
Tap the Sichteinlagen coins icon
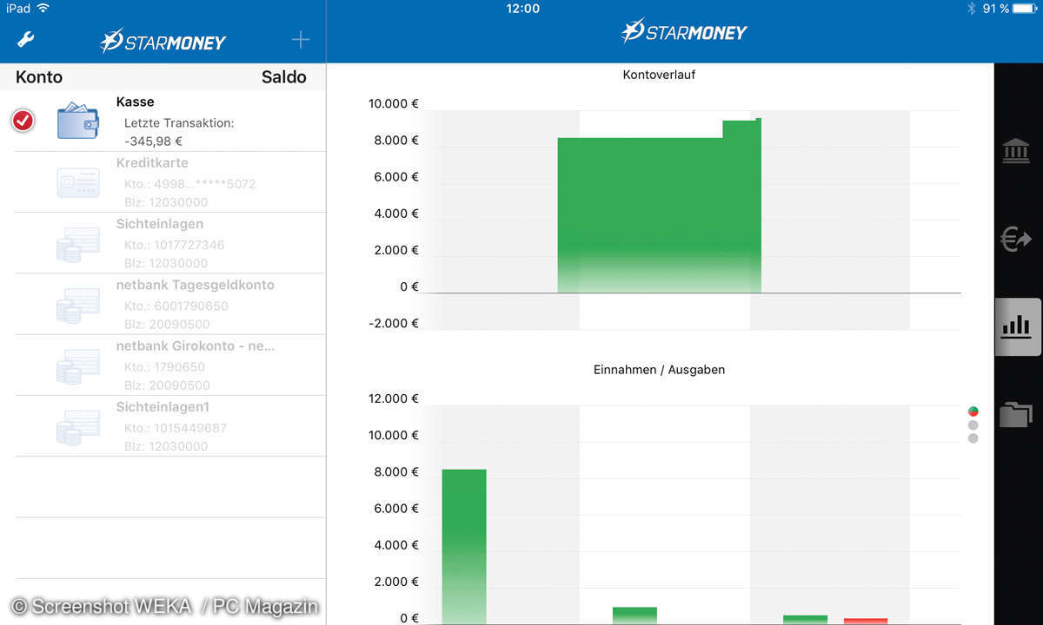pyautogui.click(x=78, y=244)
